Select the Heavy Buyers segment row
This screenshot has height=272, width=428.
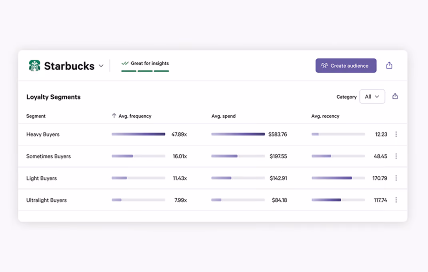(x=213, y=134)
